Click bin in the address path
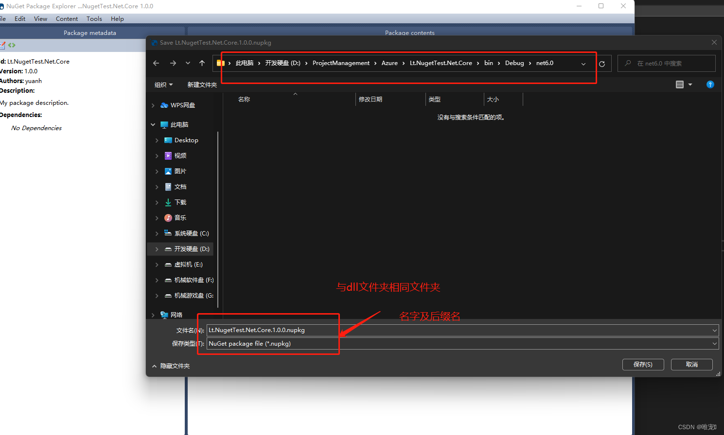Screen dimensions: 724x435 (489, 63)
